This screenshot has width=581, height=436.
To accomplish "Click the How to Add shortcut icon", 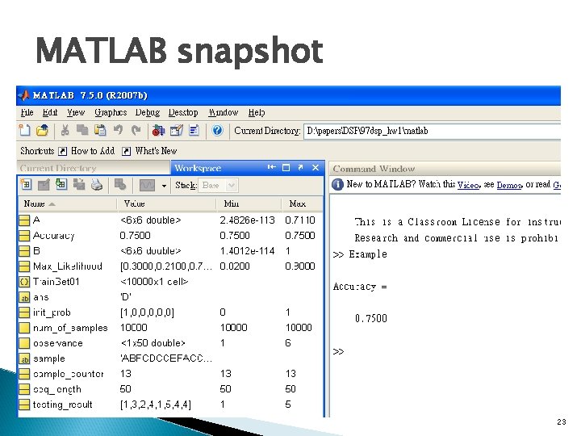I will (x=63, y=151).
